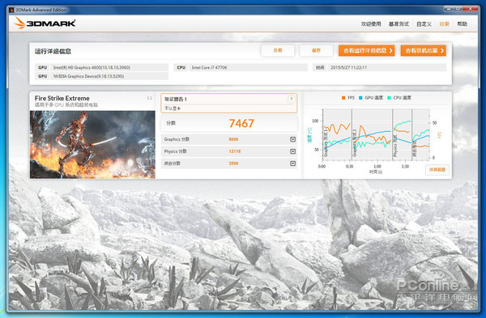
Task: Expand the Graphics 分数 row
Action: pyautogui.click(x=292, y=139)
